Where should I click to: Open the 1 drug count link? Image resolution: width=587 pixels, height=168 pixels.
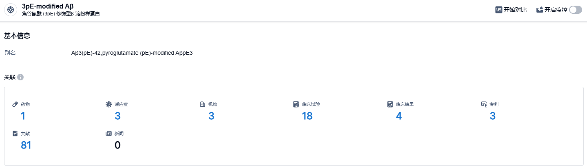[23, 116]
